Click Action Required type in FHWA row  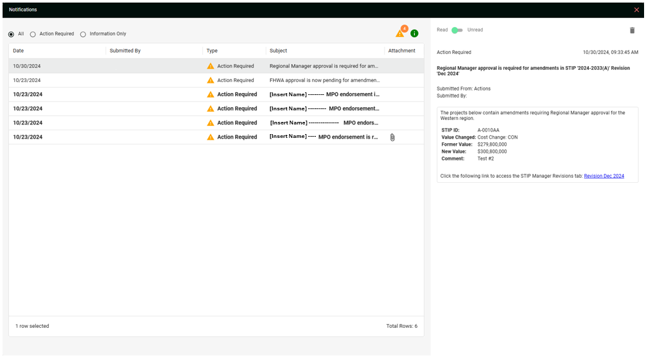[235, 80]
